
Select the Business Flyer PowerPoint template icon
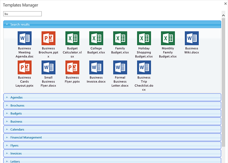[72, 67]
